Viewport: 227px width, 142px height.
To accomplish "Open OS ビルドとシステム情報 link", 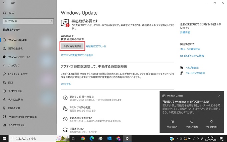I will [192, 56].
